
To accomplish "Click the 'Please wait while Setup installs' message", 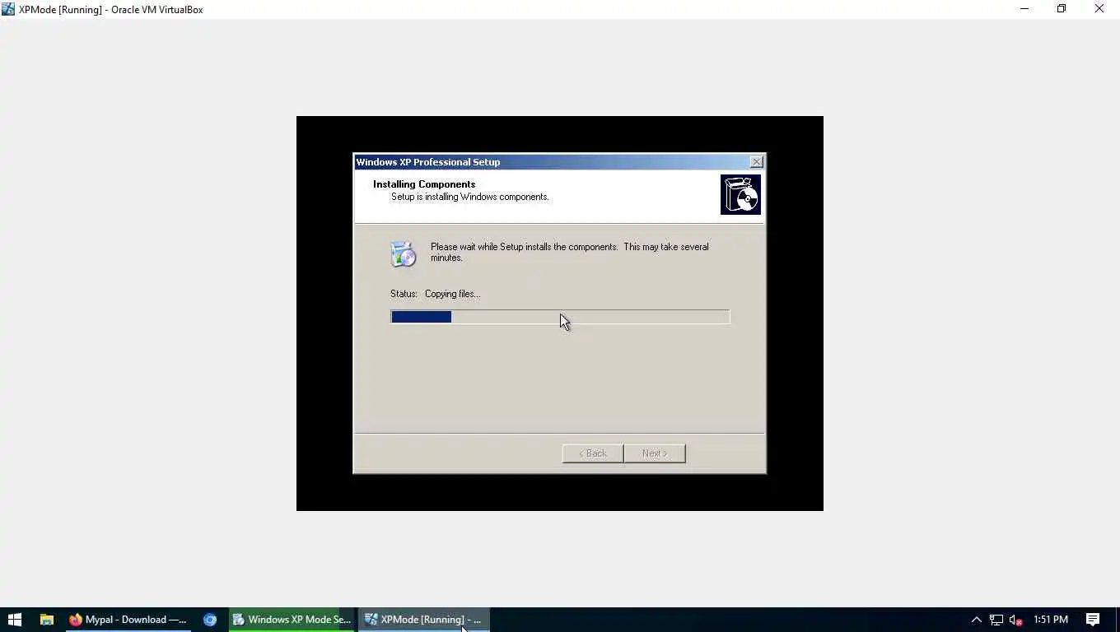I will 570,252.
